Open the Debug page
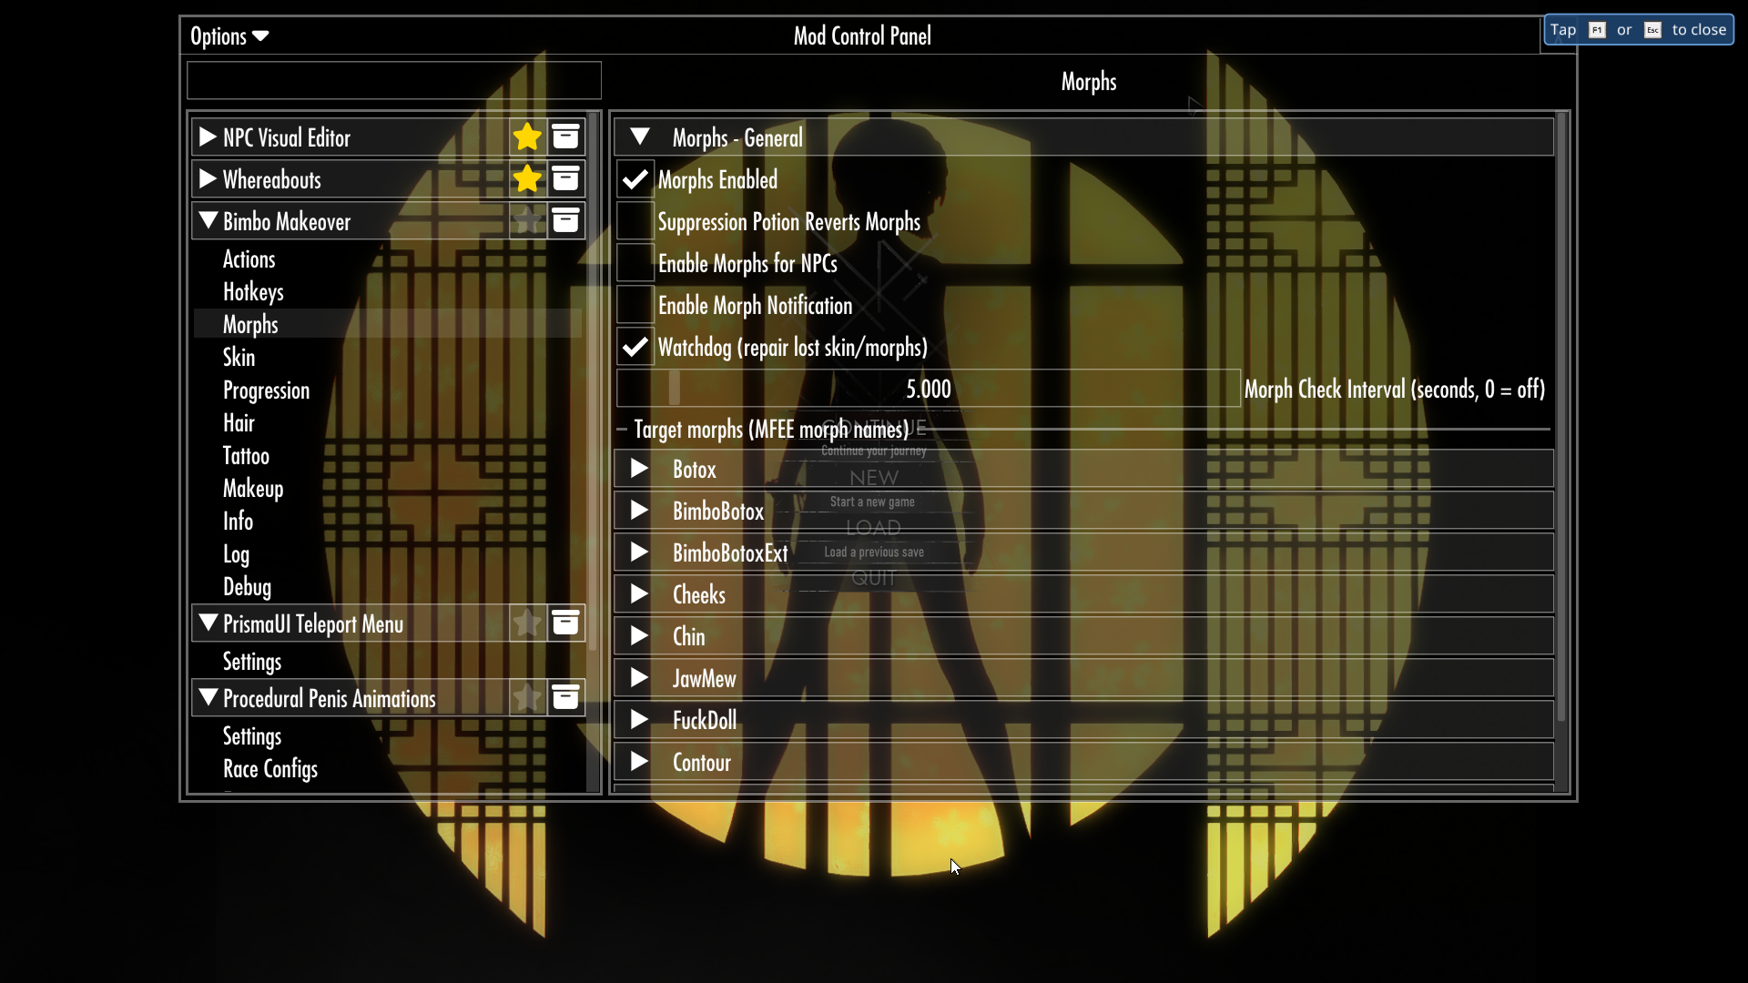 click(247, 587)
